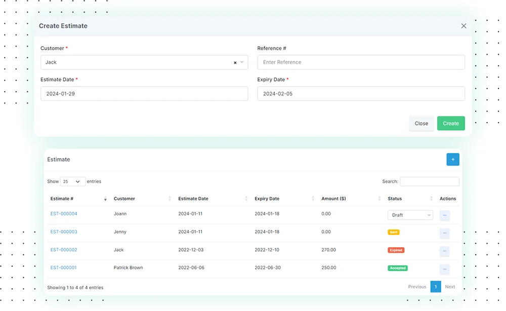Open the actions menu for EST-000002
This screenshot has height=311, width=506.
(x=444, y=251)
